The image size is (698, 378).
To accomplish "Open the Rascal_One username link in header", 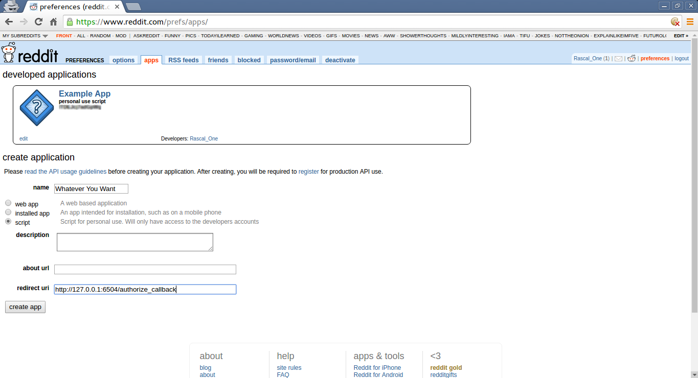I will [588, 59].
